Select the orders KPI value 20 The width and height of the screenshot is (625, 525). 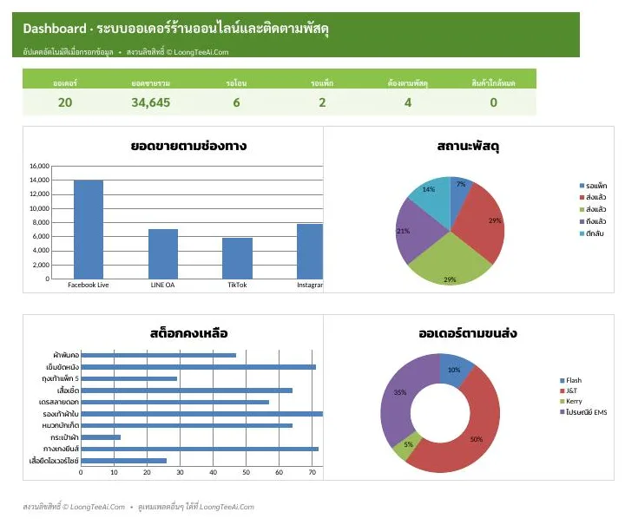[x=65, y=102]
